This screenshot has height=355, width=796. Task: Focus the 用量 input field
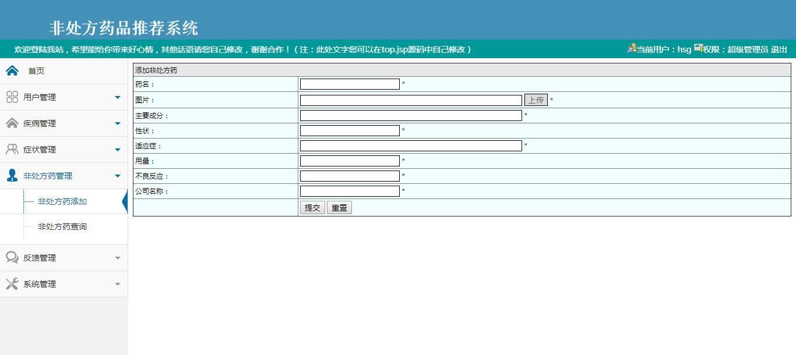click(350, 161)
